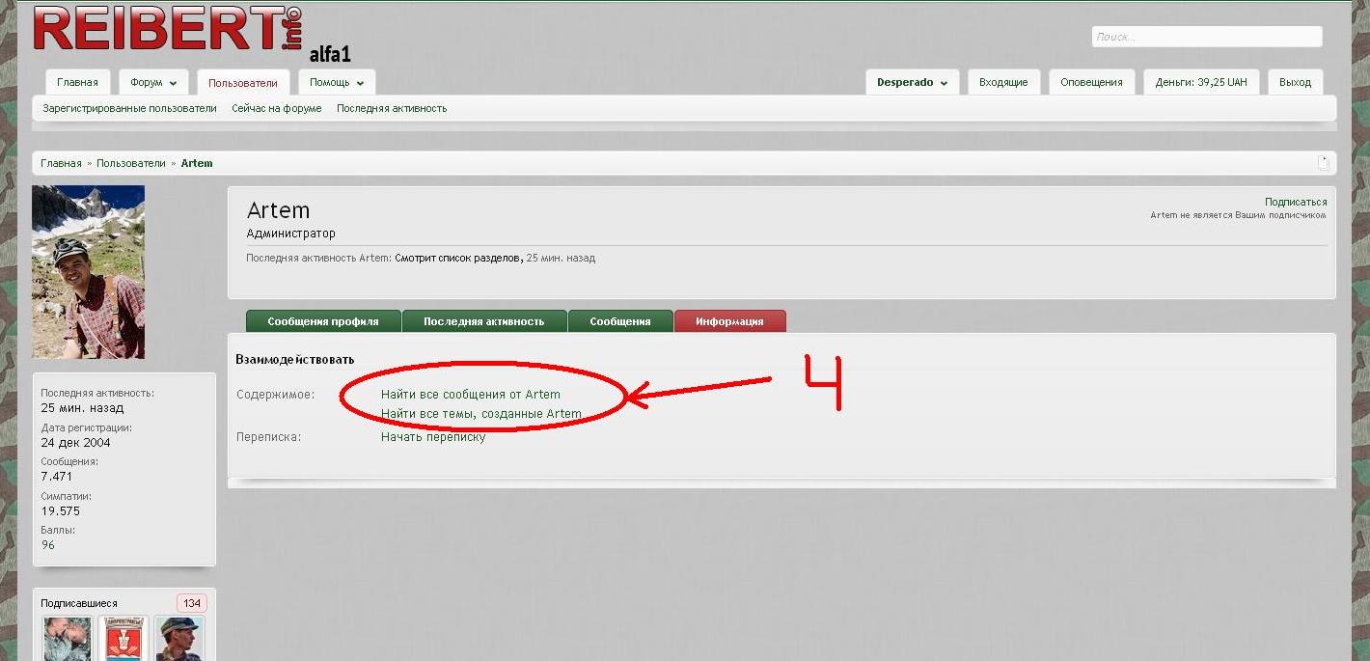Expand the Помощь dropdown menu

click(x=337, y=82)
